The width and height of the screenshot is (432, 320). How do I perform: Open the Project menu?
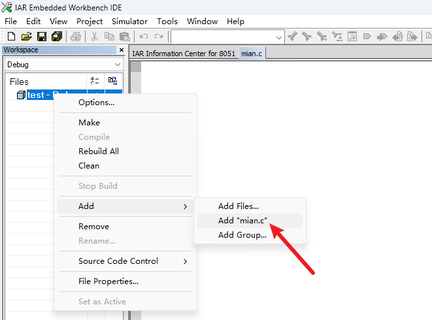tap(90, 22)
